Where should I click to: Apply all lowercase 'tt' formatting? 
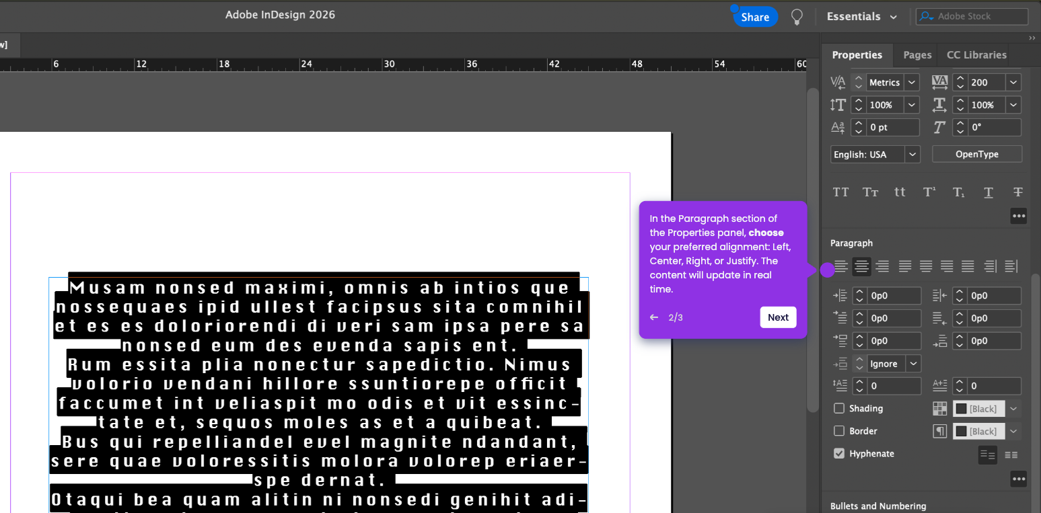(900, 192)
